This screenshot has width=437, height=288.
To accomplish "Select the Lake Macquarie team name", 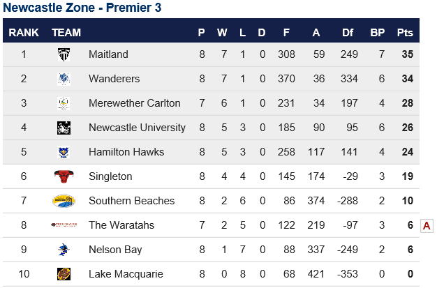I will pyautogui.click(x=126, y=274).
